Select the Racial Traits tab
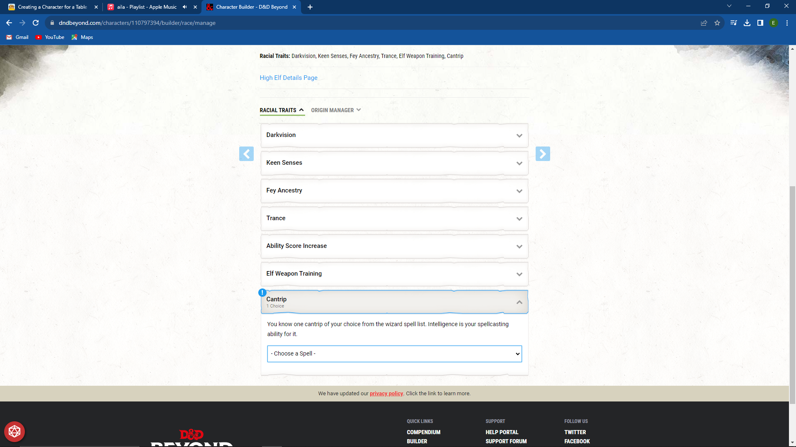Viewport: 796px width, 447px height. [278, 110]
